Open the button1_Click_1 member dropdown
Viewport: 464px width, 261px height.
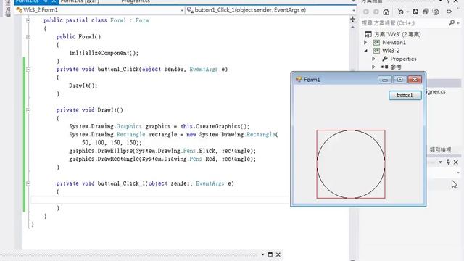[354, 10]
